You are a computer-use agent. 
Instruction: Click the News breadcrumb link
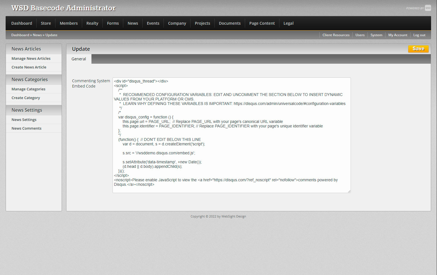point(37,35)
